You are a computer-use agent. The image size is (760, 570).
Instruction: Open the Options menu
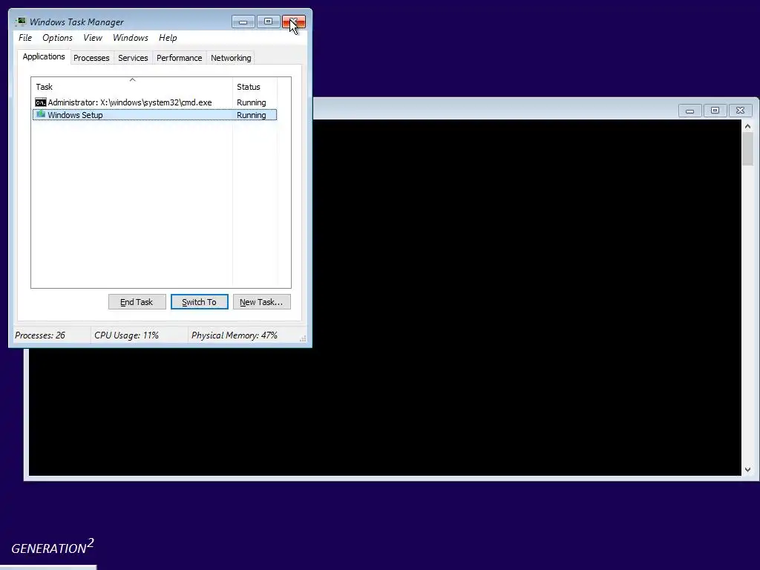[x=57, y=38]
